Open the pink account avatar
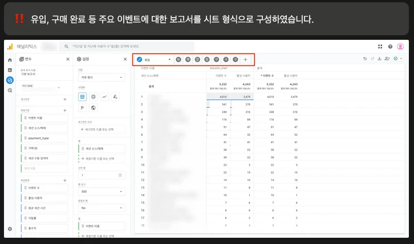The width and height of the screenshot is (414, 244). [400, 47]
